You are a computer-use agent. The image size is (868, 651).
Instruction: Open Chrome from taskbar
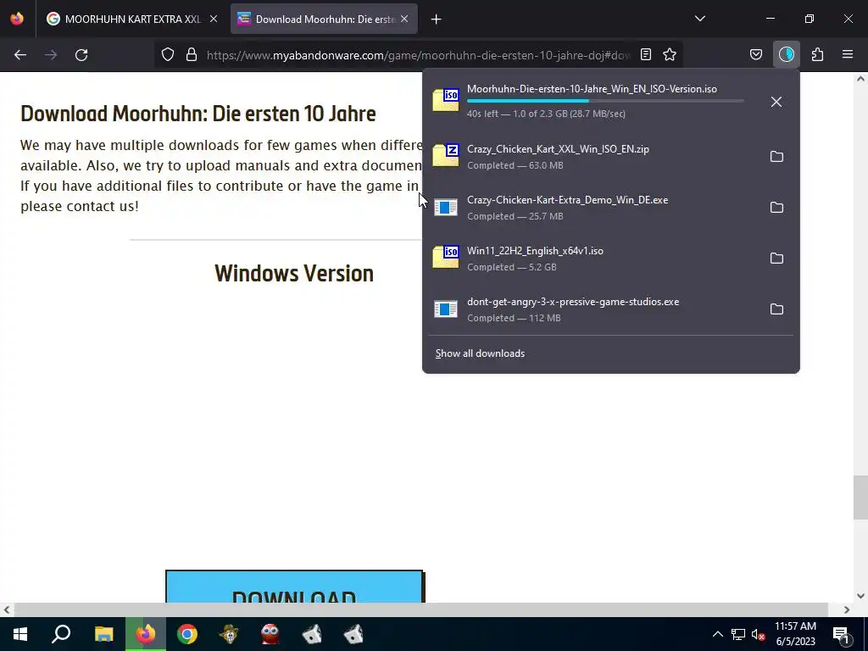tap(187, 634)
